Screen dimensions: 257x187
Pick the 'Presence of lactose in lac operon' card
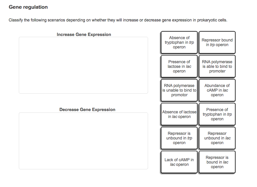tap(179, 66)
